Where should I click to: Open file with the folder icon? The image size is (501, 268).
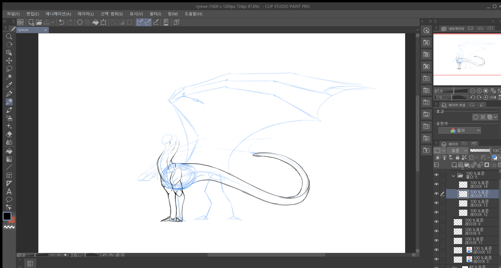click(x=39, y=22)
